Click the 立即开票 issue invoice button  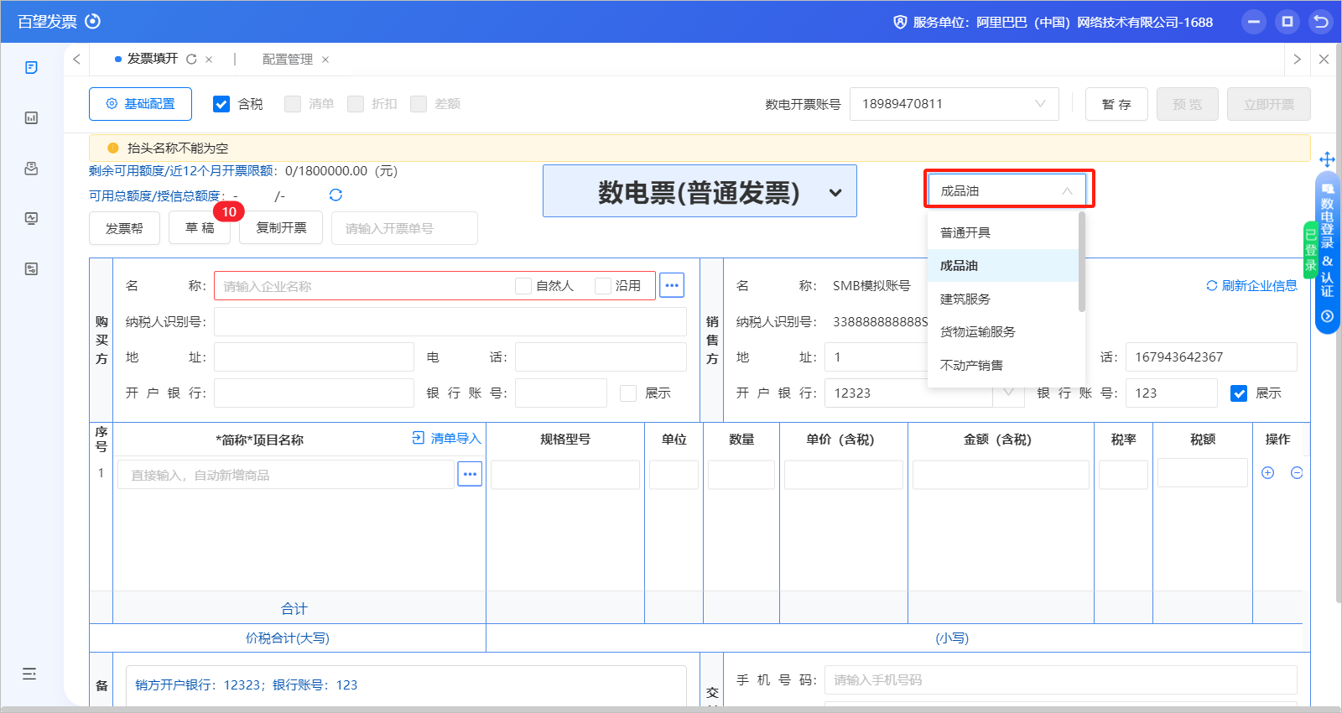click(1269, 104)
